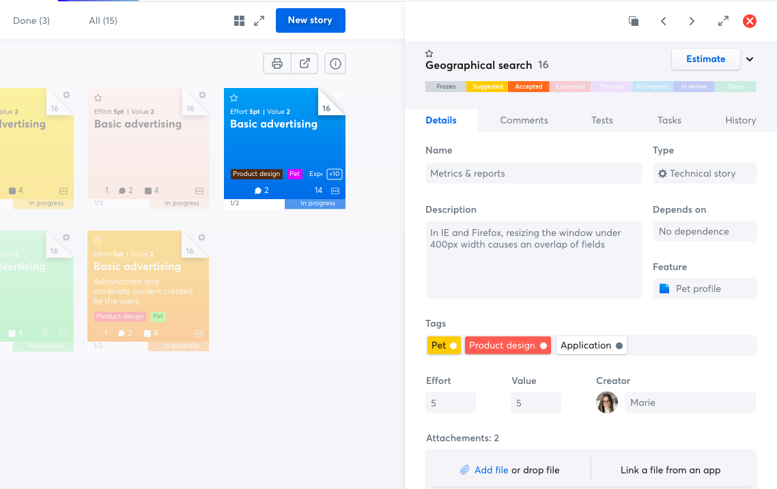Open the board info icon
The height and width of the screenshot is (489, 777).
pyautogui.click(x=335, y=63)
